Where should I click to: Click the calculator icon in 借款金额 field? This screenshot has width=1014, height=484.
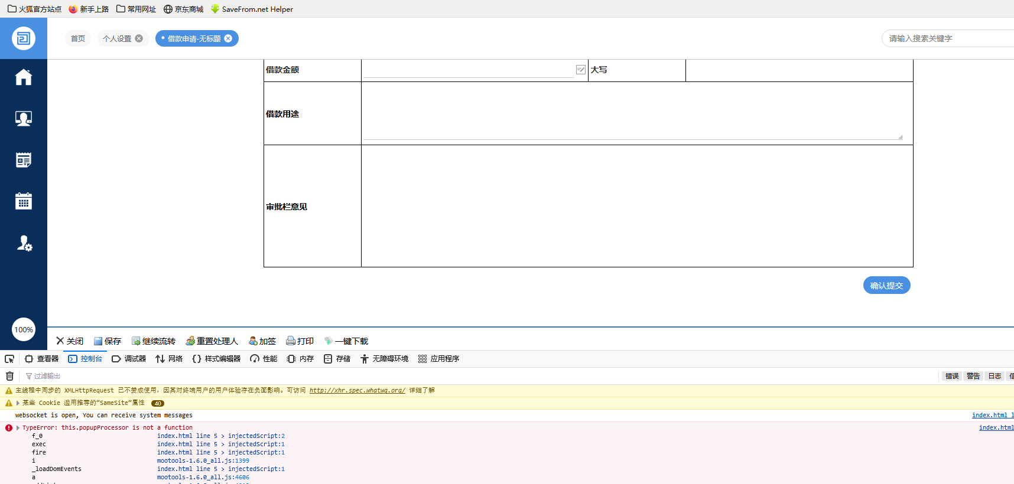pyautogui.click(x=580, y=70)
